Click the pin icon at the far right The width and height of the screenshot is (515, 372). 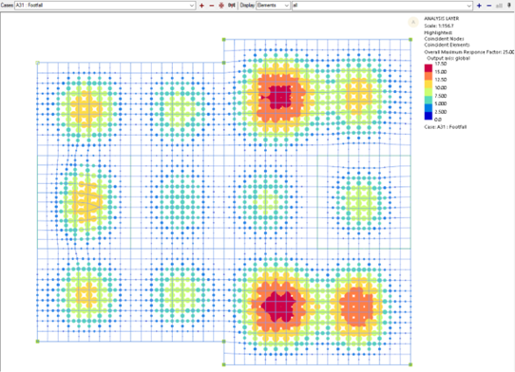[x=509, y=6]
